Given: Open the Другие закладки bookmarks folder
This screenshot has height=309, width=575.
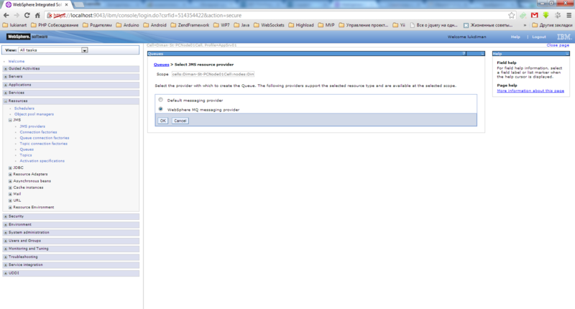Looking at the screenshot, I should tap(552, 25).
